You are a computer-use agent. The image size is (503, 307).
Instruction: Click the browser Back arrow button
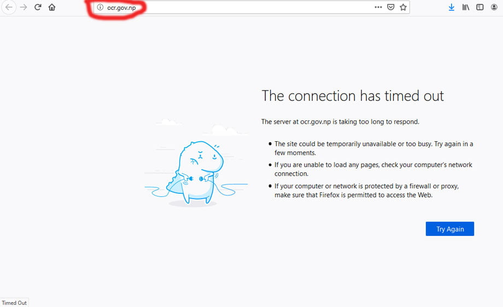9,8
